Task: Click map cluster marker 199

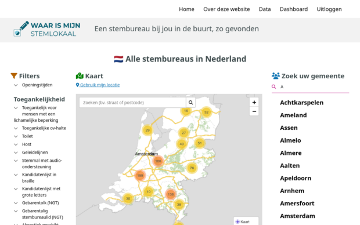Action: point(140,176)
